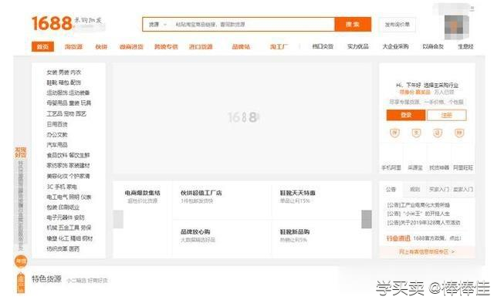Viewport: 494px width, 300px height.
Task: Open the 跨境专供 navigation item
Action: click(166, 46)
